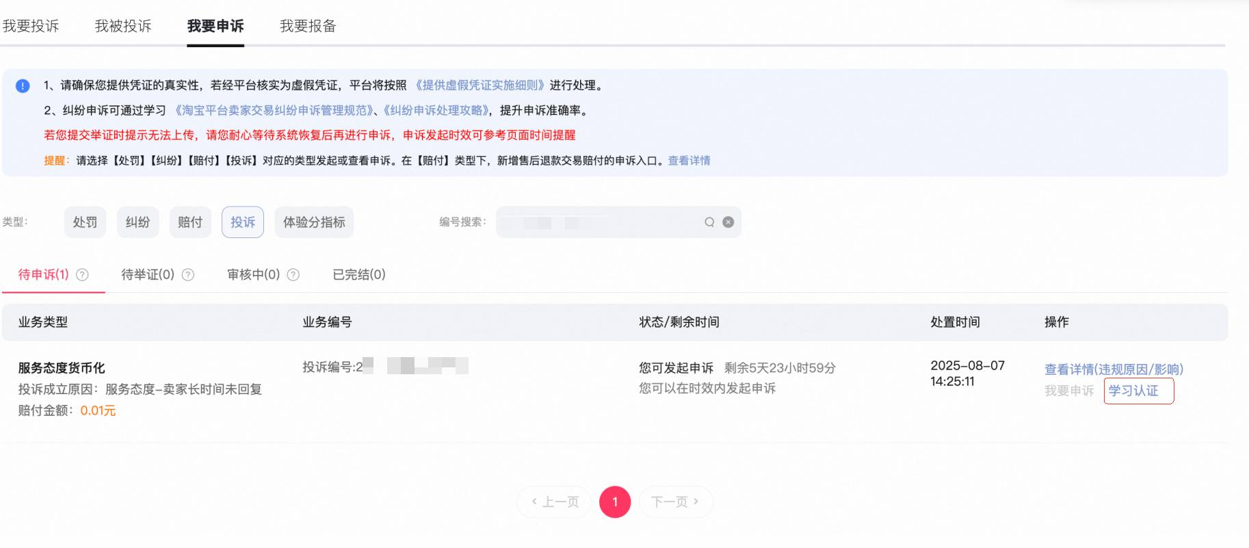Click the 业务类型 column header
1249x548 pixels.
pyautogui.click(x=43, y=322)
